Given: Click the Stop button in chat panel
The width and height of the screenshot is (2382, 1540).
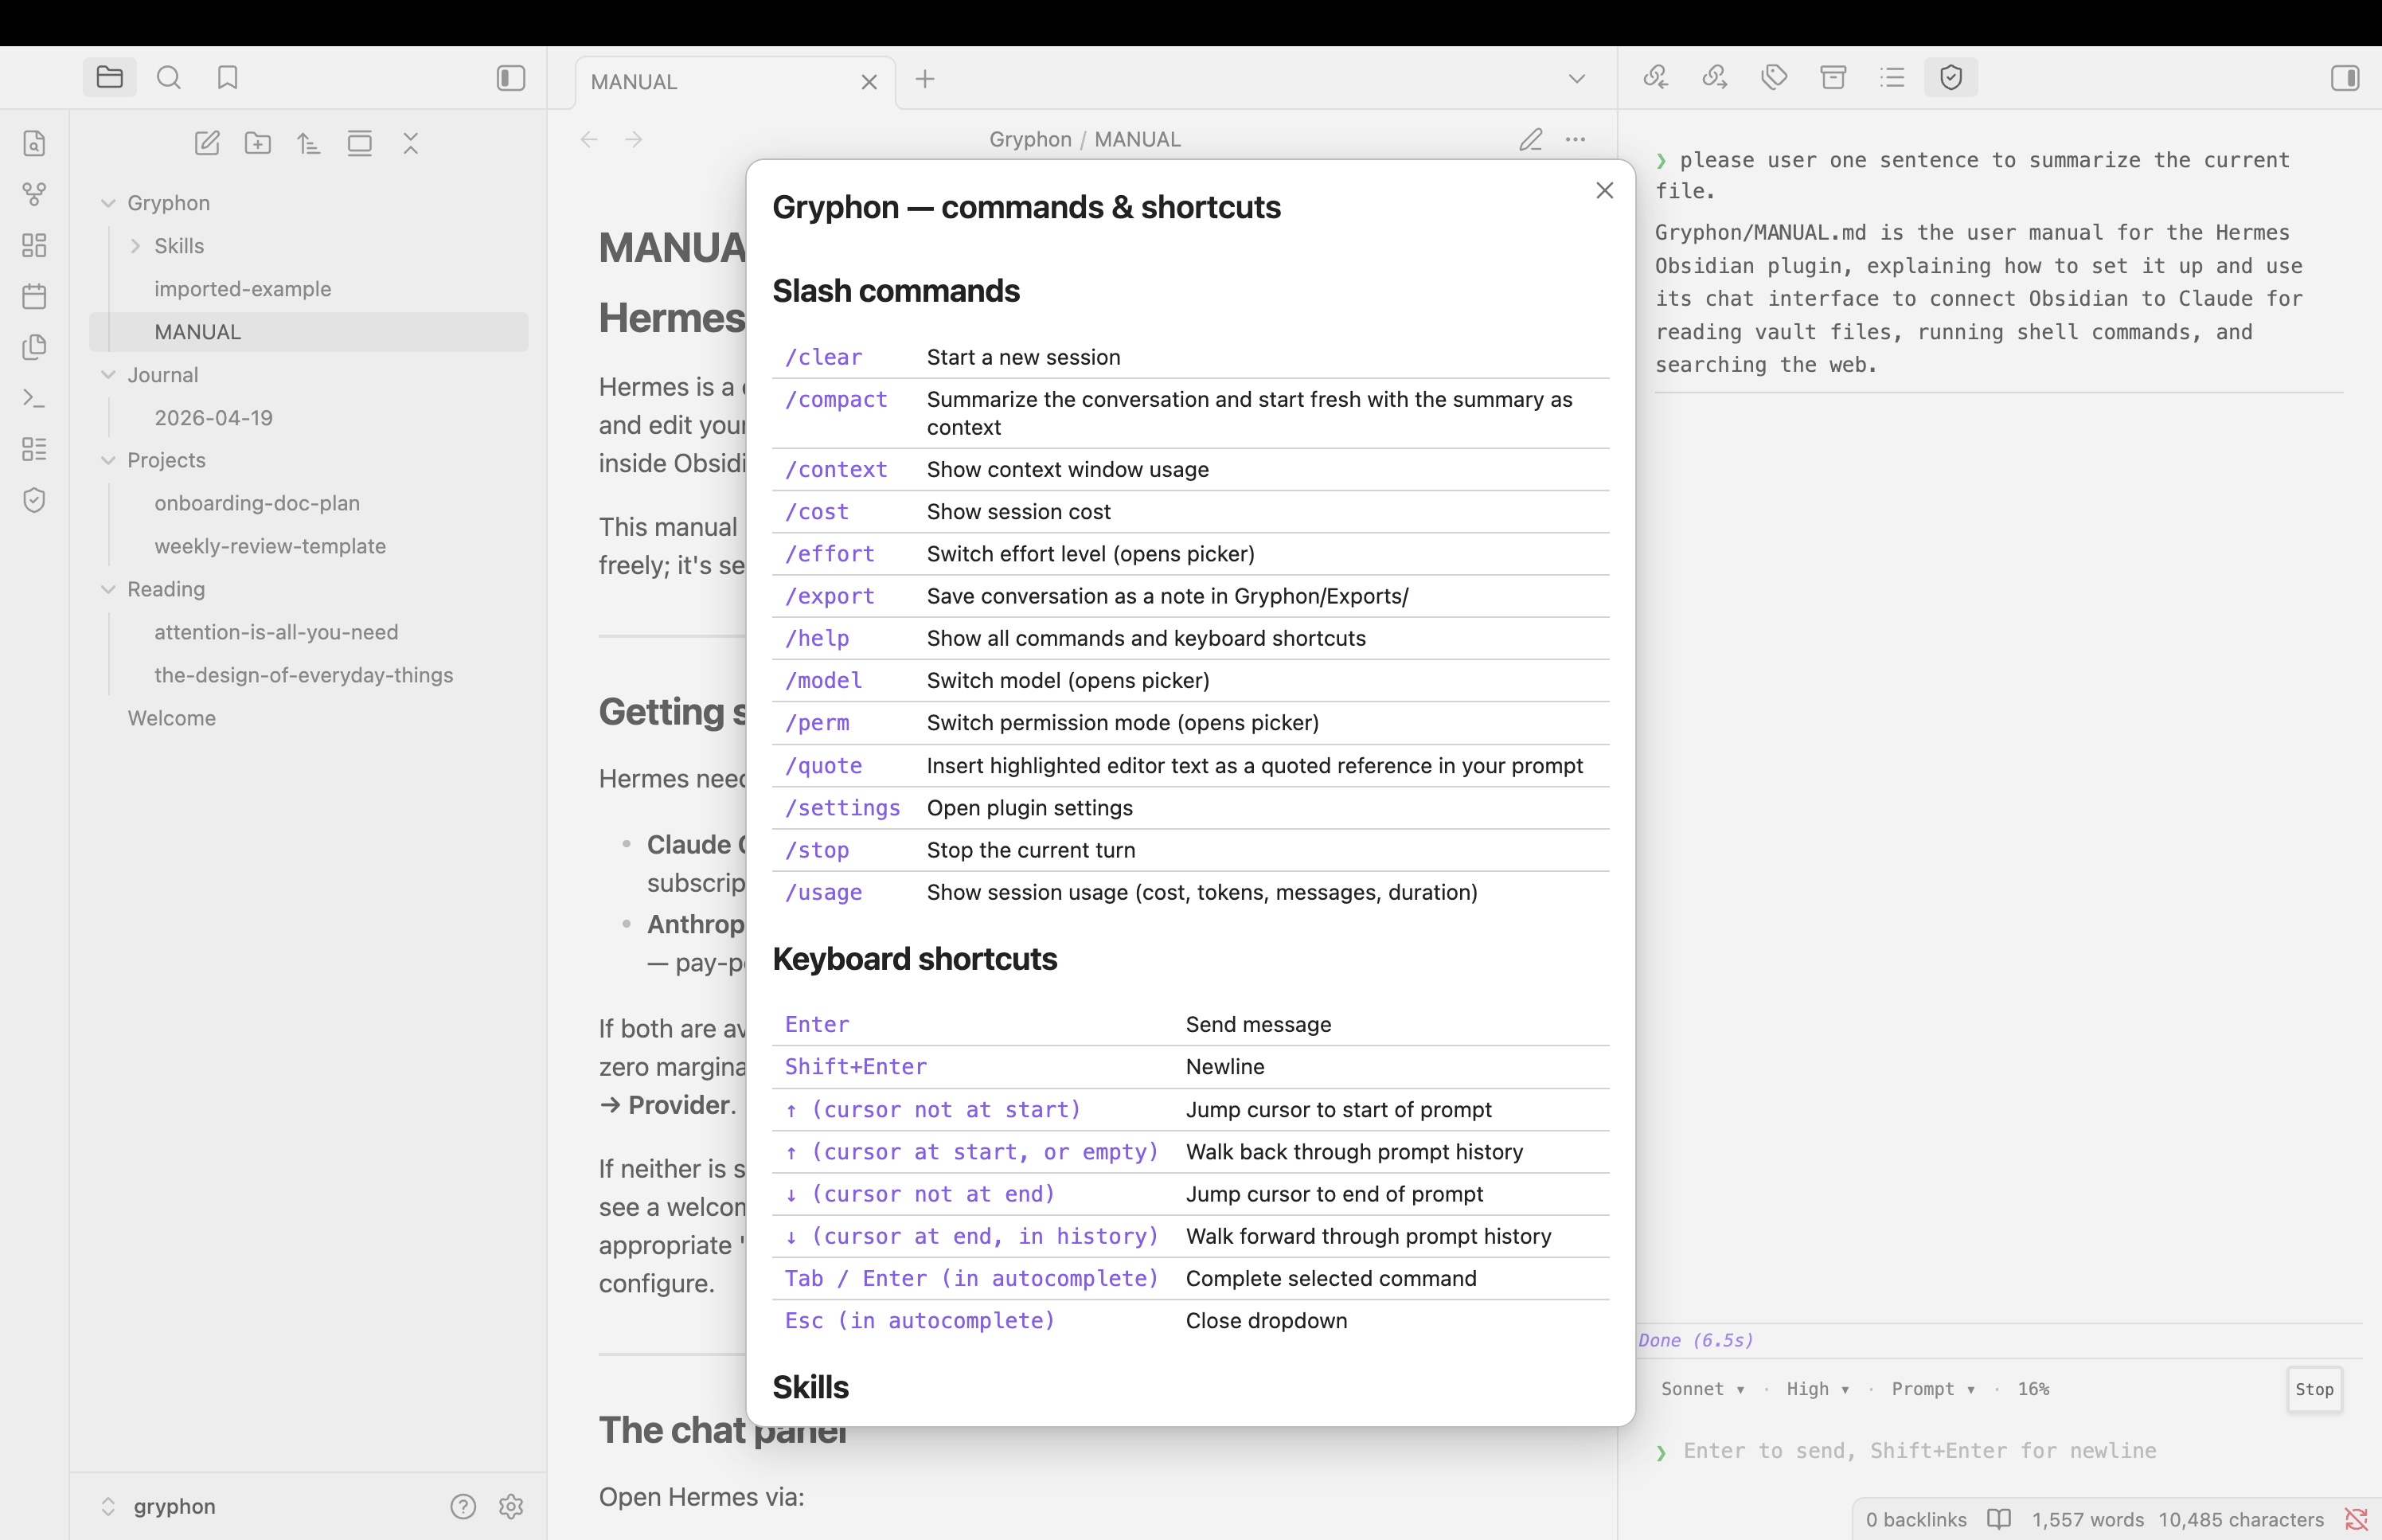Looking at the screenshot, I should [x=2314, y=1389].
